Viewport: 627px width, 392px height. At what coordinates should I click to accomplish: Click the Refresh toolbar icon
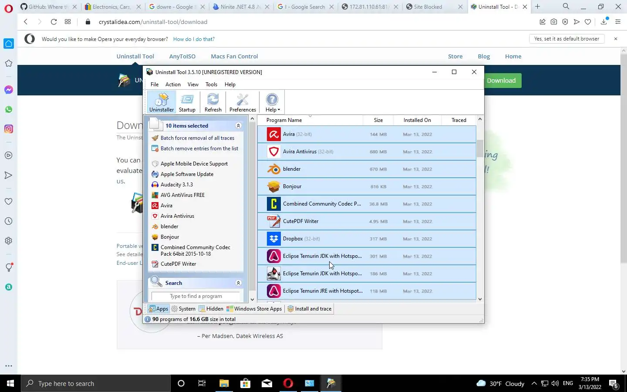point(213,102)
